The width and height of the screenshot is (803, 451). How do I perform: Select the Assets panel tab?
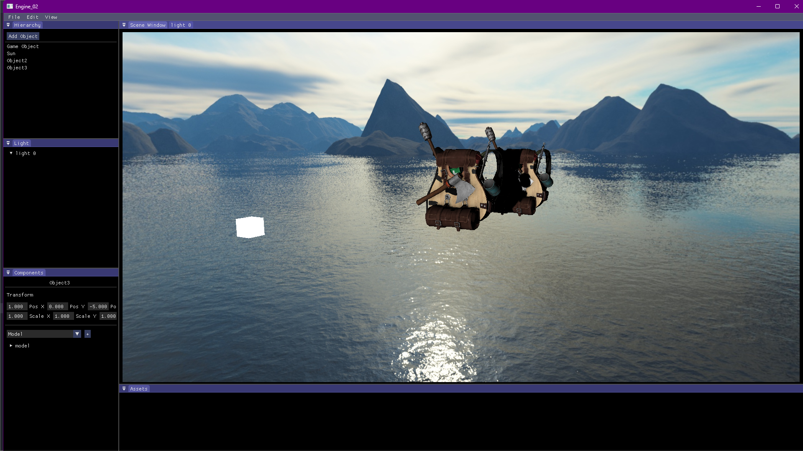pos(139,389)
